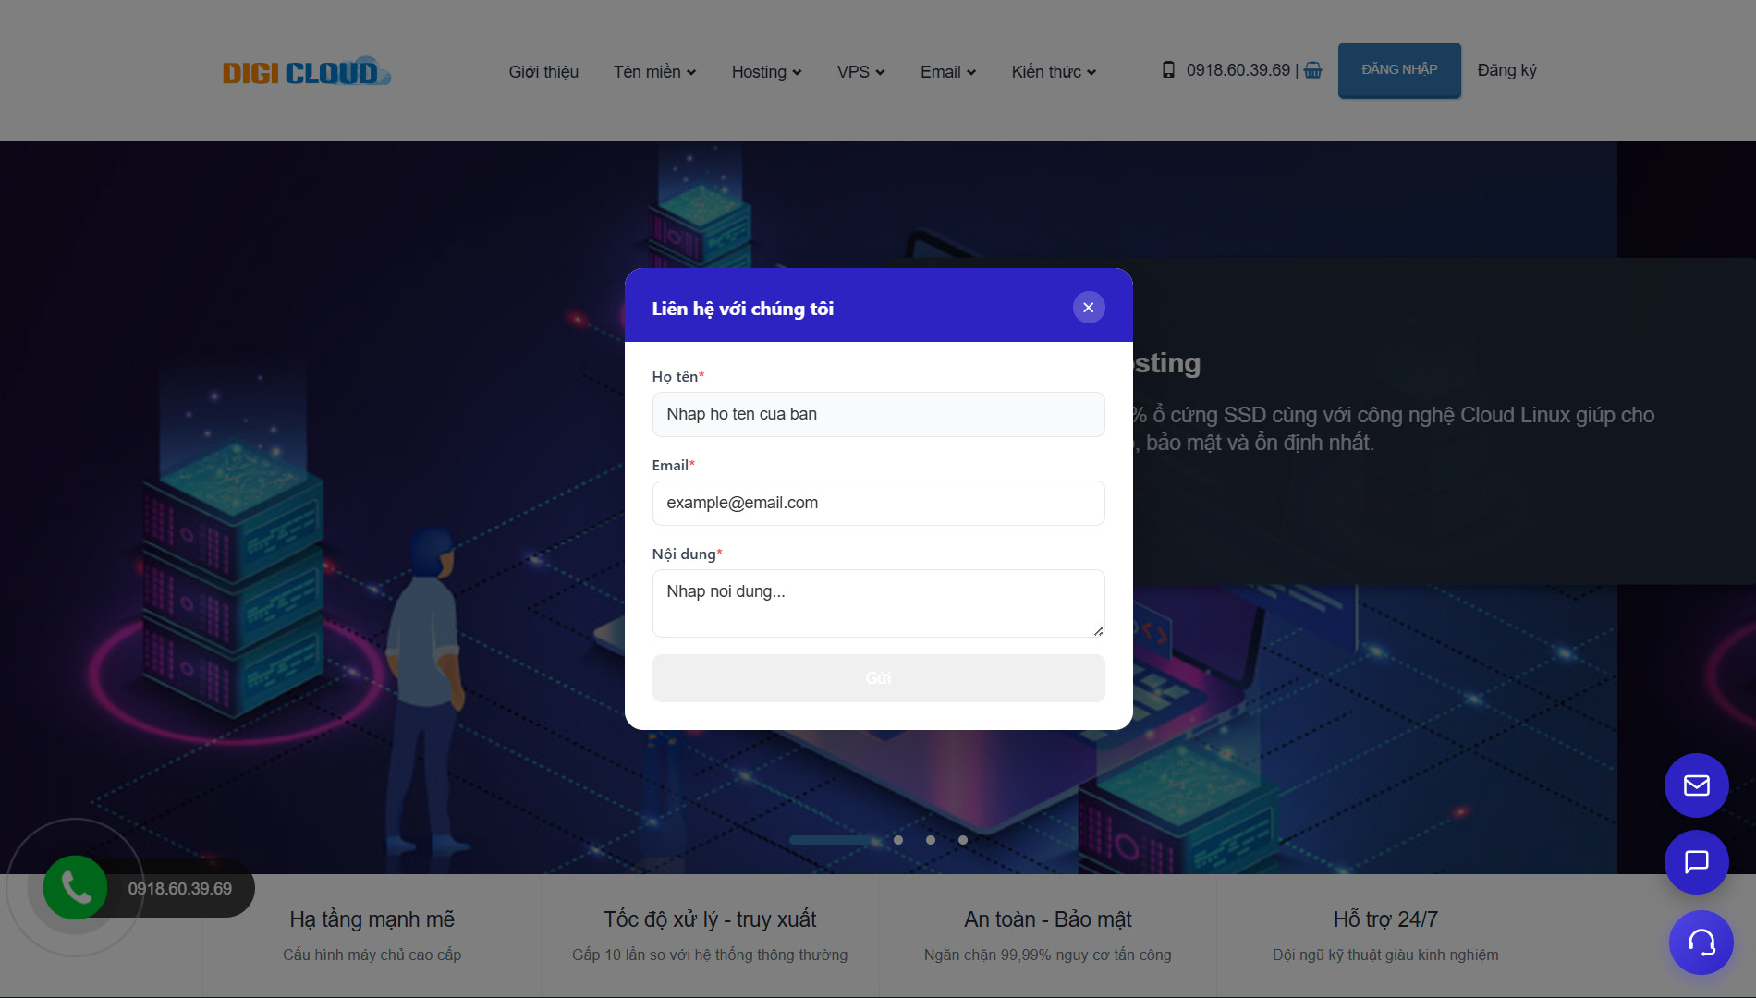Click 'Đội ngũ kỹ thuật giàu kinh nghiệm' text
This screenshot has width=1756, height=998.
(x=1385, y=955)
